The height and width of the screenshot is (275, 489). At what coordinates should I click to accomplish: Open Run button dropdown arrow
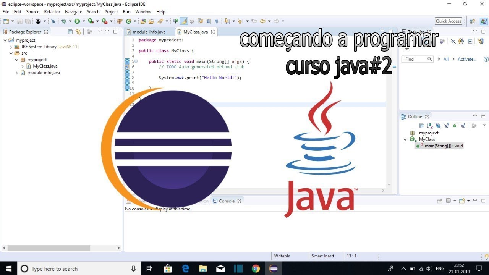coord(84,21)
